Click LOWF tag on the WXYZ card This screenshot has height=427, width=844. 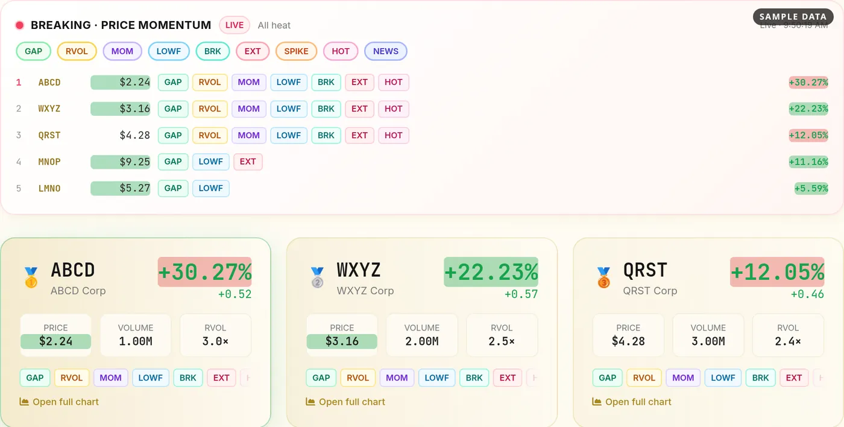[437, 378]
